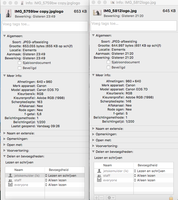The width and height of the screenshot is (178, 200).
Task: Expand the Voorvertoning section in the left window
Action: coord(4,151)
